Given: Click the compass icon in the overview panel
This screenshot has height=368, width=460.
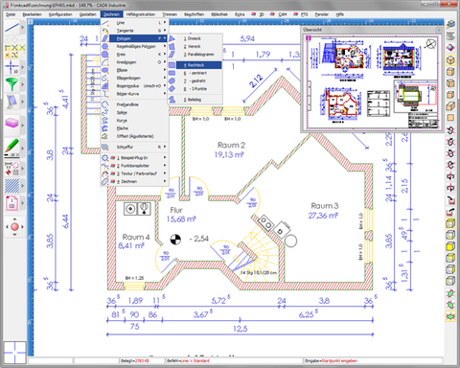Looking at the screenshot, I should pos(431,43).
